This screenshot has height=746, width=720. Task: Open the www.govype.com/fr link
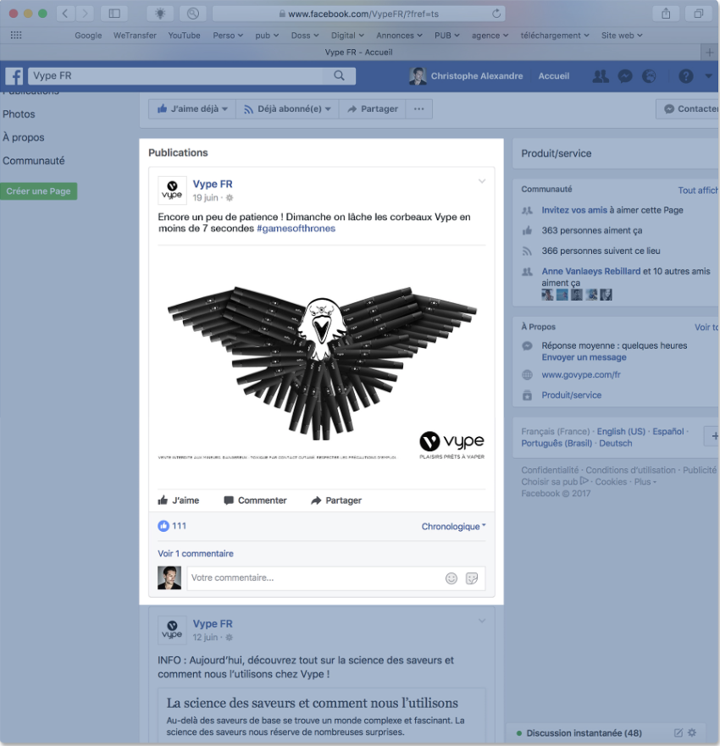click(581, 374)
